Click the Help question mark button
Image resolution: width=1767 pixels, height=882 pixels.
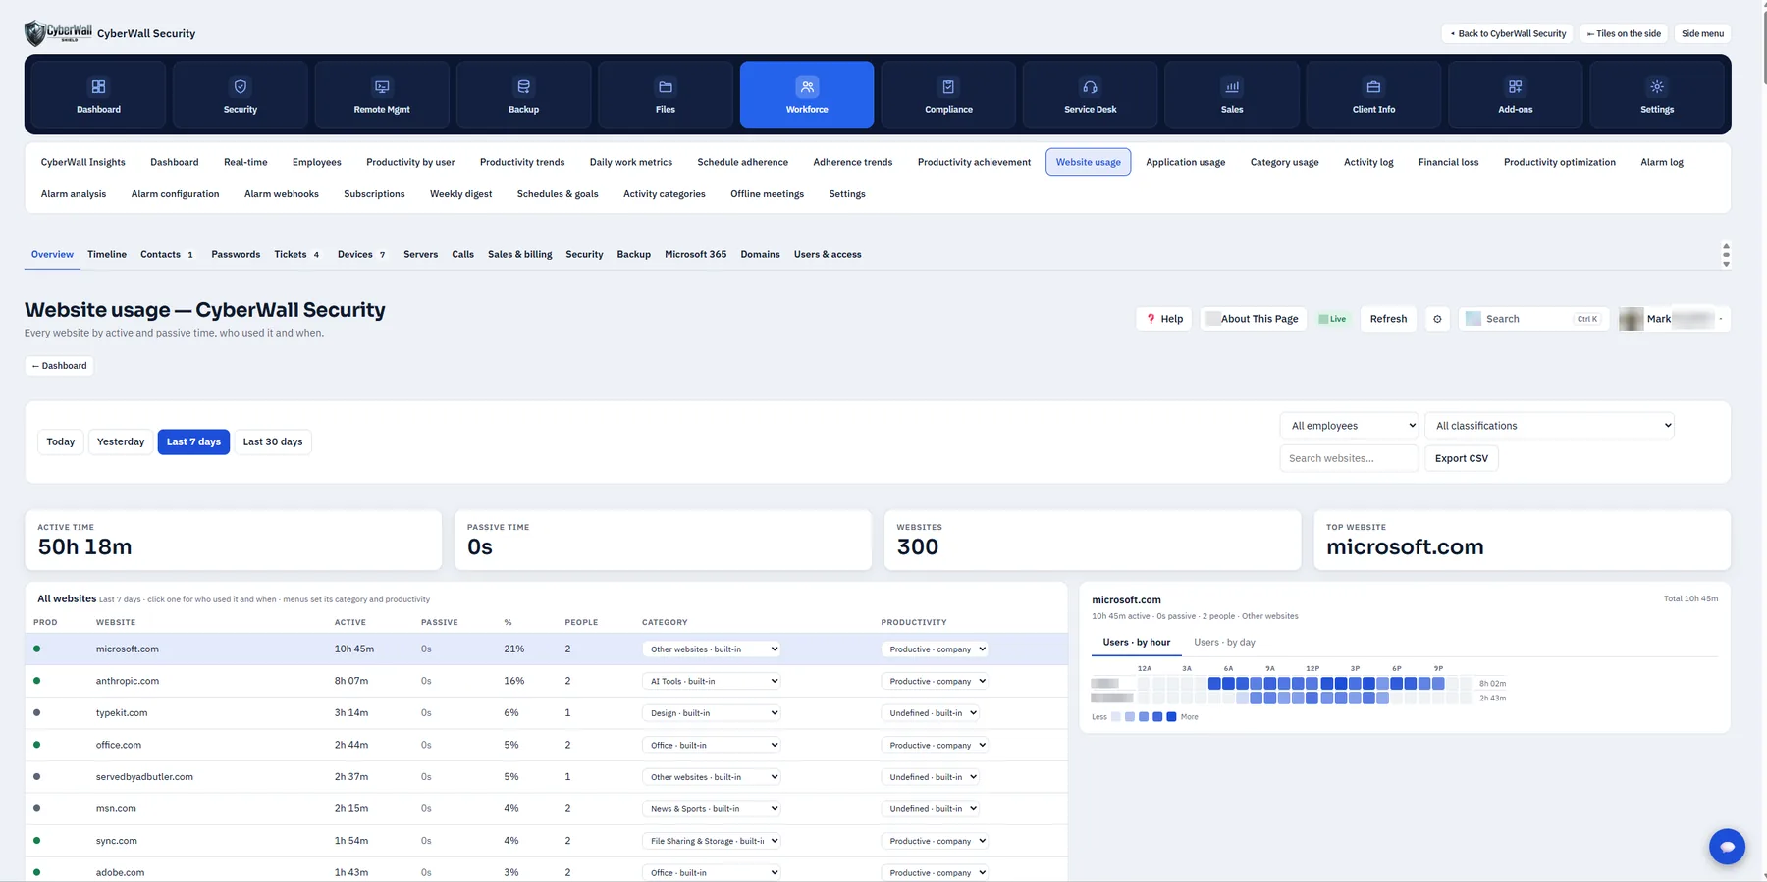pyautogui.click(x=1164, y=319)
